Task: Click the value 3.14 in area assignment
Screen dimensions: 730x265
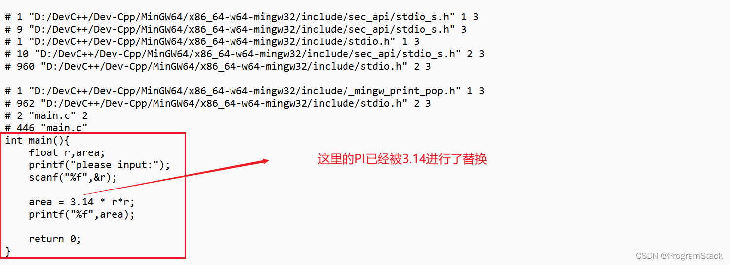Action: pyautogui.click(x=82, y=202)
